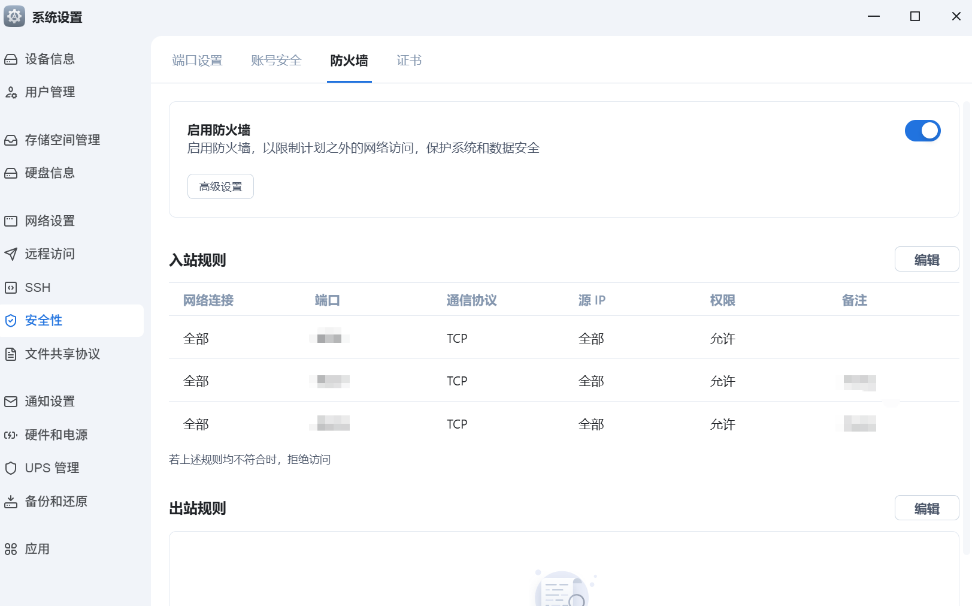Click the 硬件和电源 sidebar item

56,435
